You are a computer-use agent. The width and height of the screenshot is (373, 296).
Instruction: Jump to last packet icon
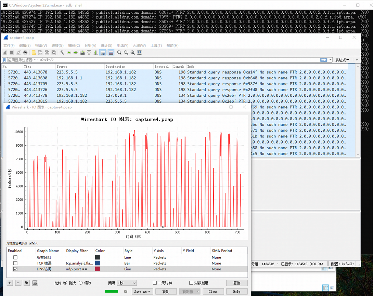(95, 53)
